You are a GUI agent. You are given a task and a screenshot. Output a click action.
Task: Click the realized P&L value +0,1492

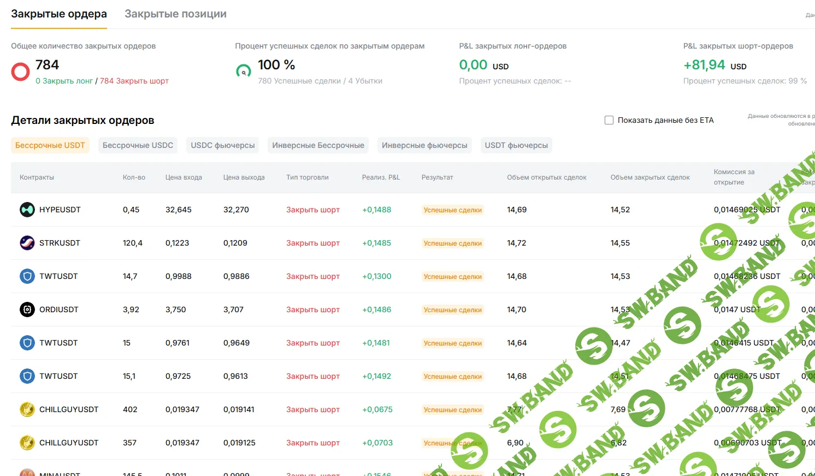376,376
